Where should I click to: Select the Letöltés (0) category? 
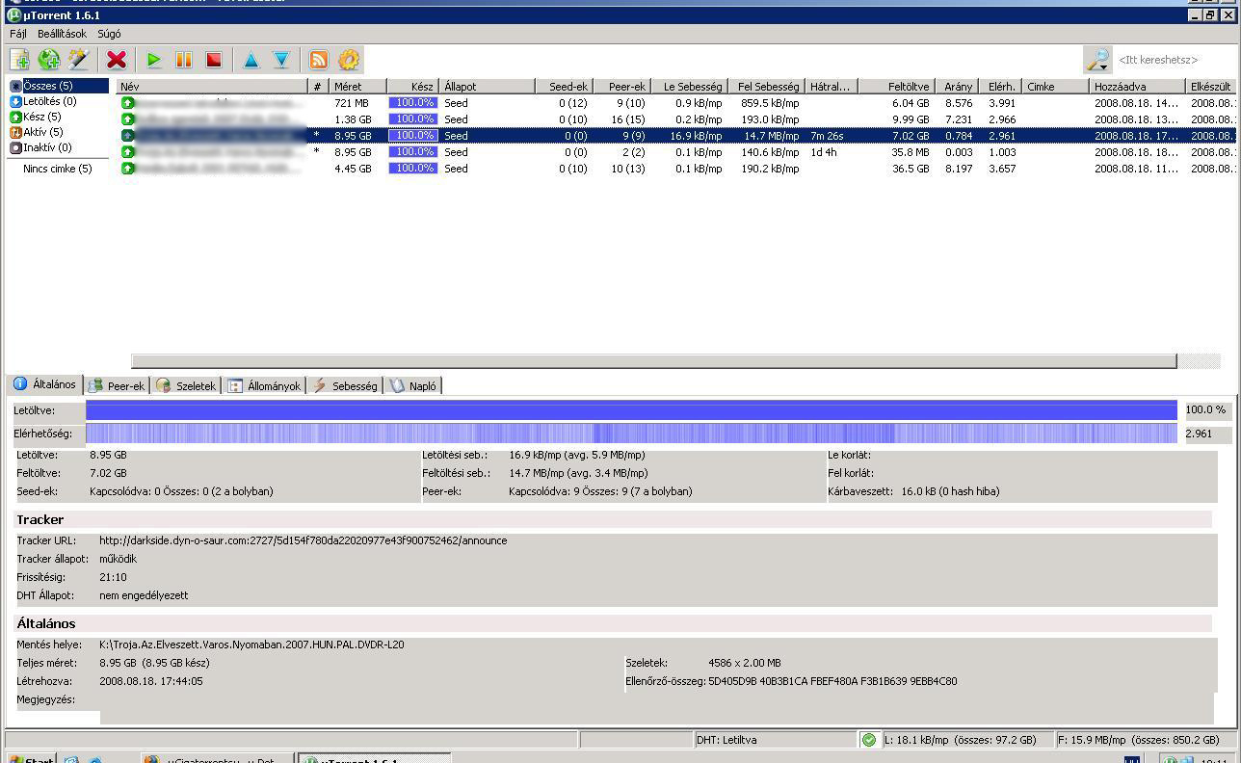[49, 101]
